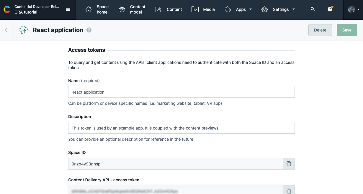The height and width of the screenshot is (194, 363).
Task: Click the Contentful logo icon
Action: tap(6, 9)
